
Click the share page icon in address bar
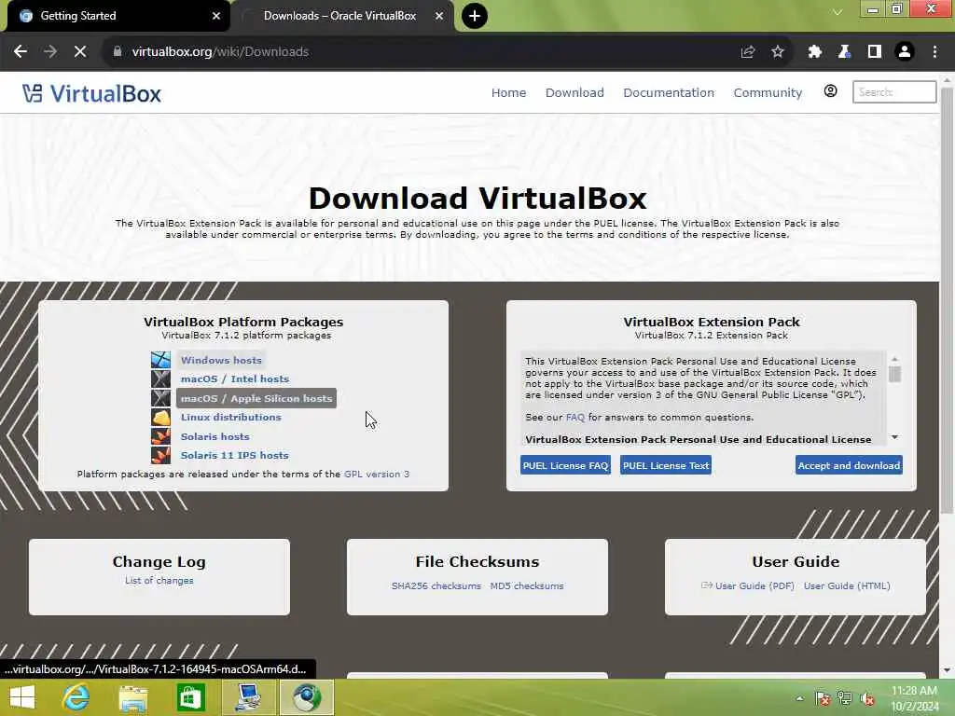point(748,52)
